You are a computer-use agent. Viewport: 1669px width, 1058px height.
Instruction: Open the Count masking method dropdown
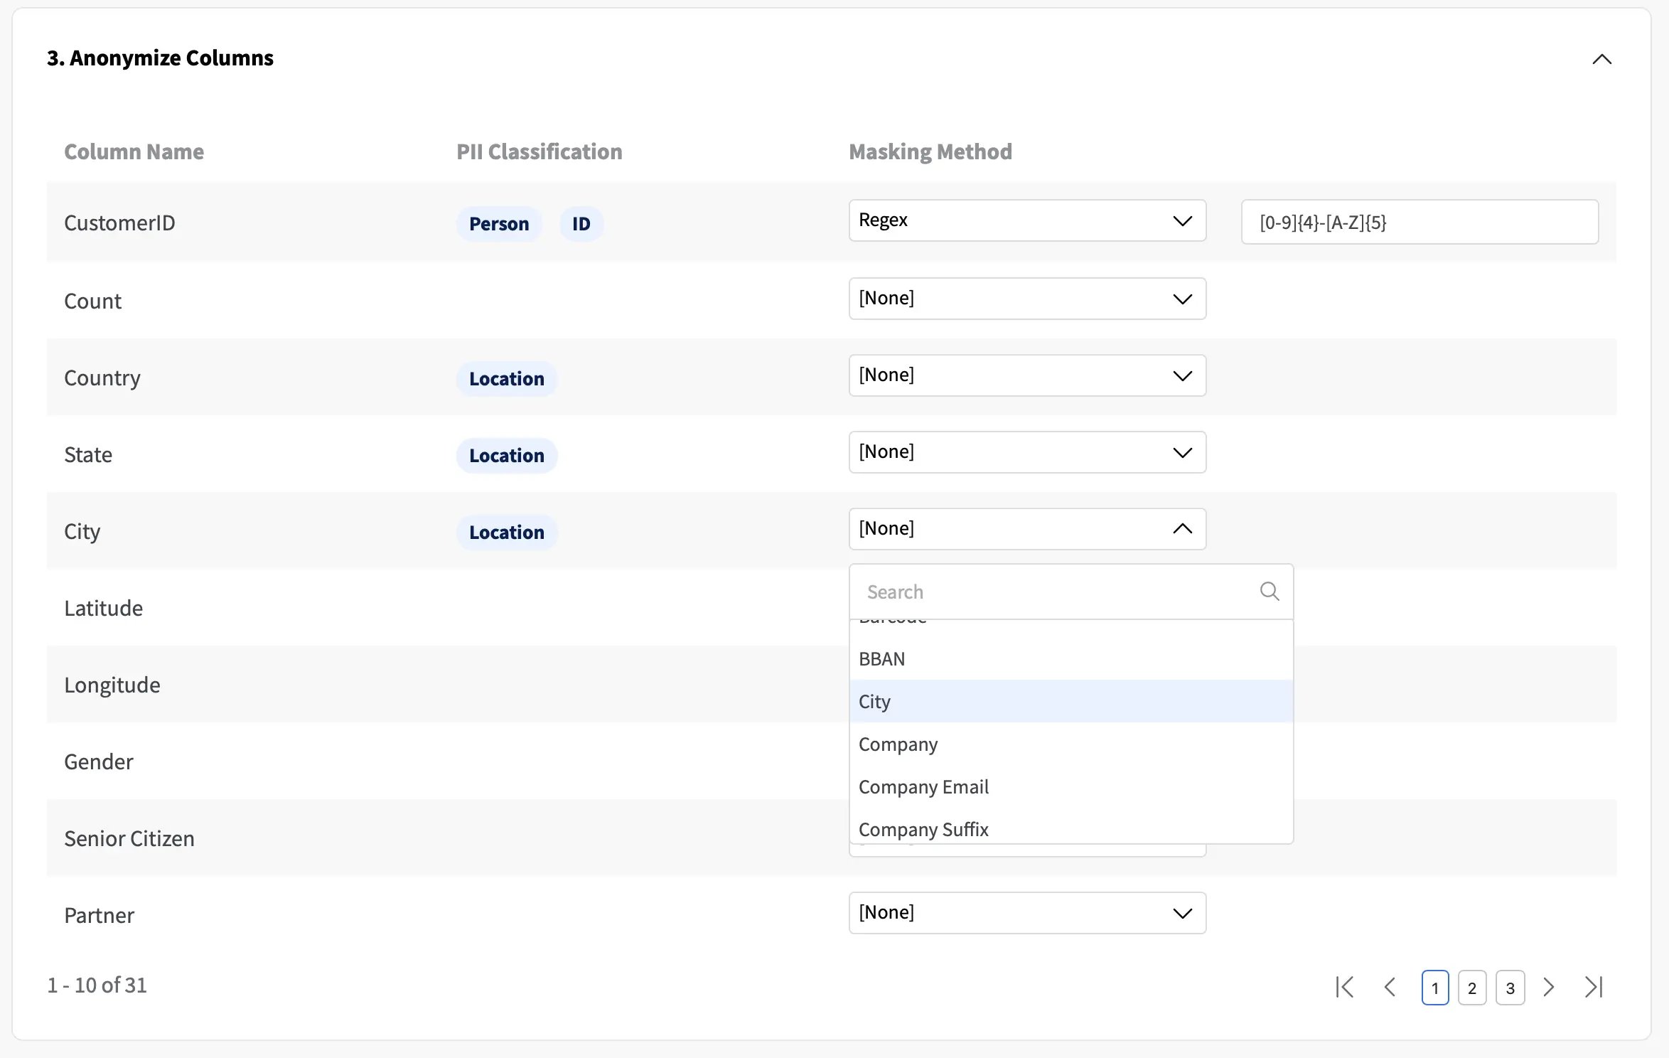1027,299
